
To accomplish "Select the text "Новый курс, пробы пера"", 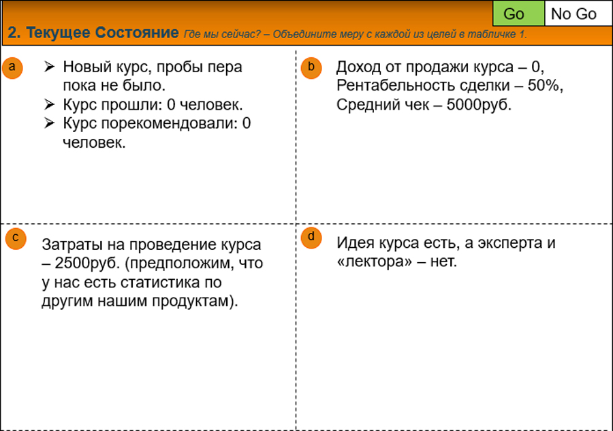I will [x=152, y=67].
